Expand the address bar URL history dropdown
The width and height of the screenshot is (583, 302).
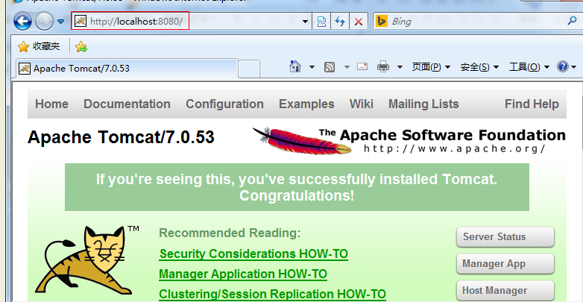click(x=305, y=22)
